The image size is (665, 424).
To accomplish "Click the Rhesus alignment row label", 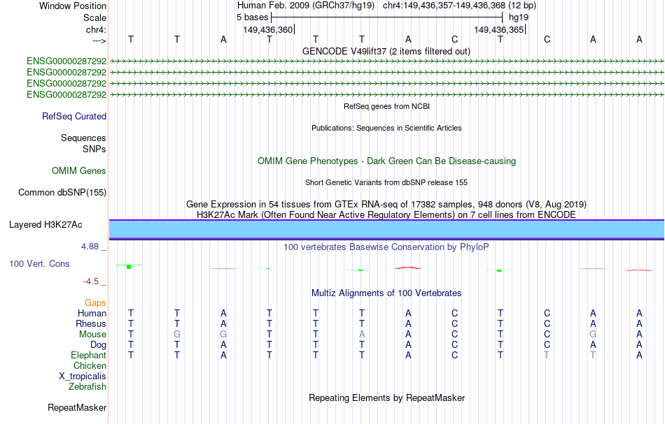I will click(x=91, y=323).
